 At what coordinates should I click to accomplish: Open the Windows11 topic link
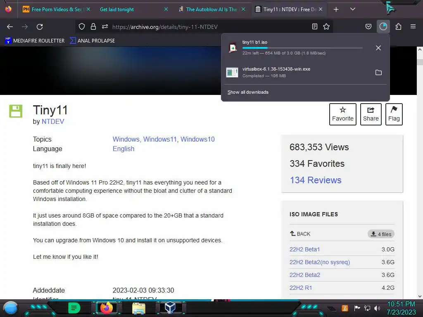coord(160,140)
